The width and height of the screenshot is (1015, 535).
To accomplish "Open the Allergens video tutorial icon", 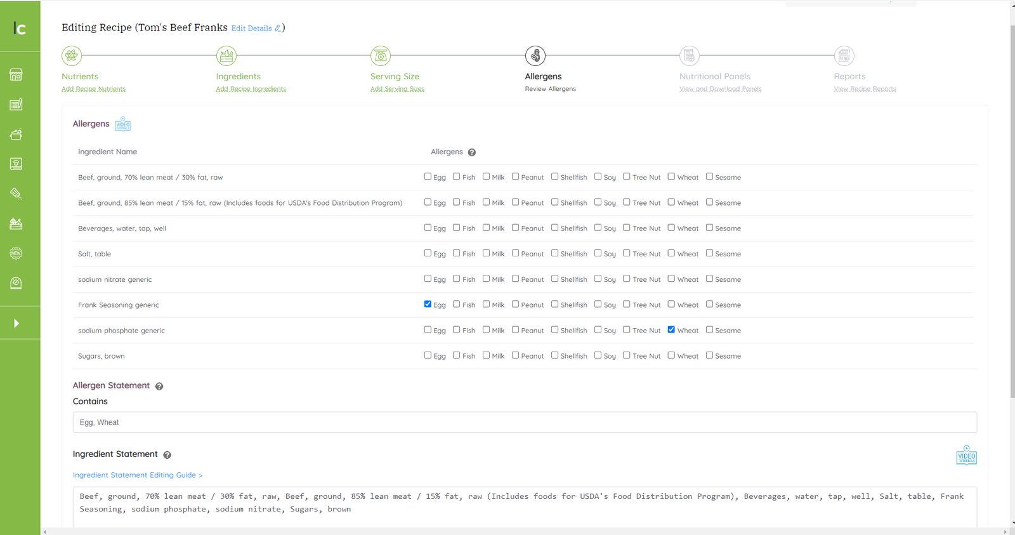I will coord(122,124).
